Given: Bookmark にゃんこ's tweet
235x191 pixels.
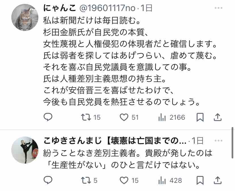Looking at the screenshot, I should tap(200, 117).
